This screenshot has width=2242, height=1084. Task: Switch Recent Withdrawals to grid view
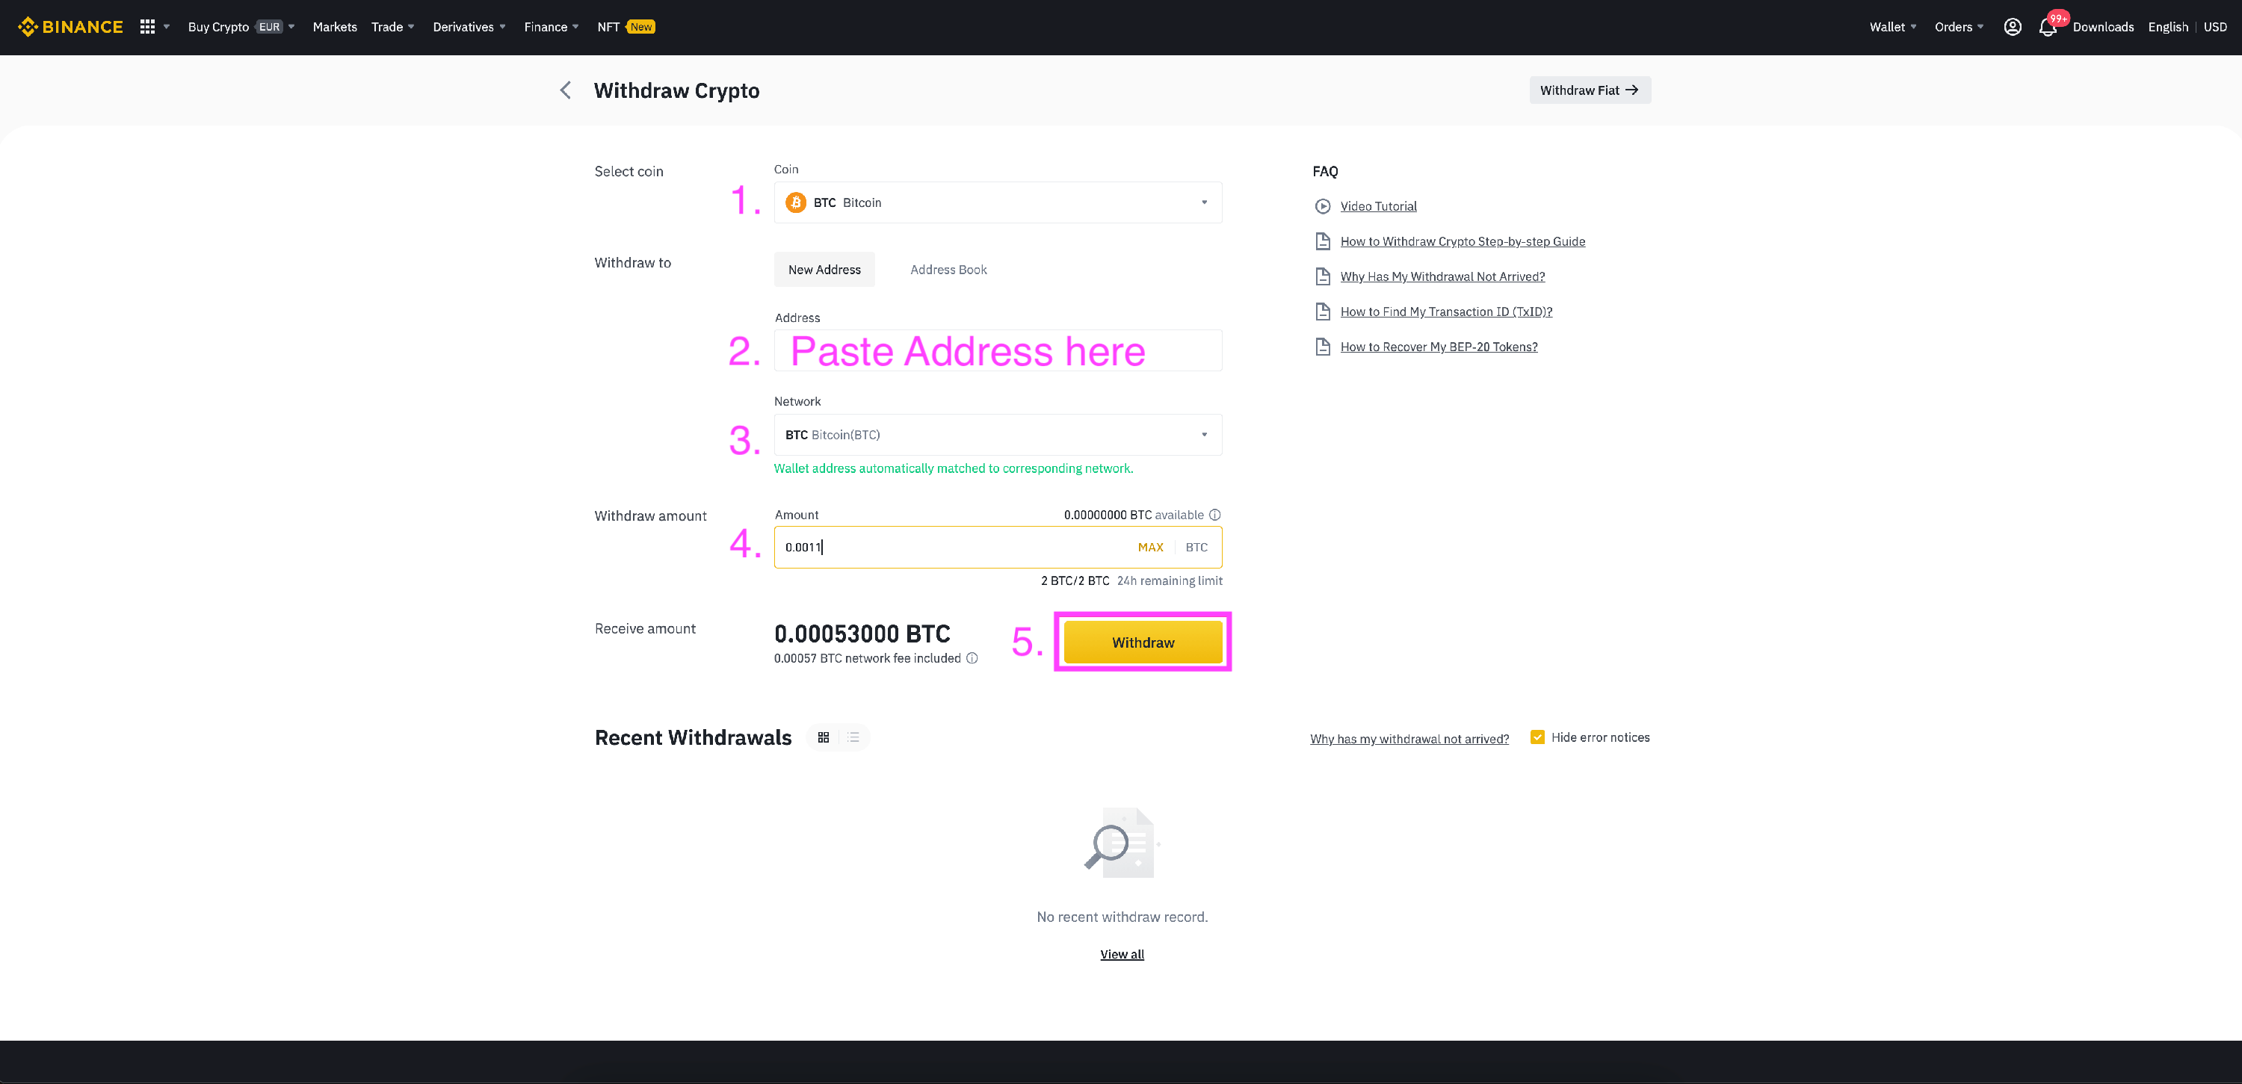pyautogui.click(x=824, y=738)
